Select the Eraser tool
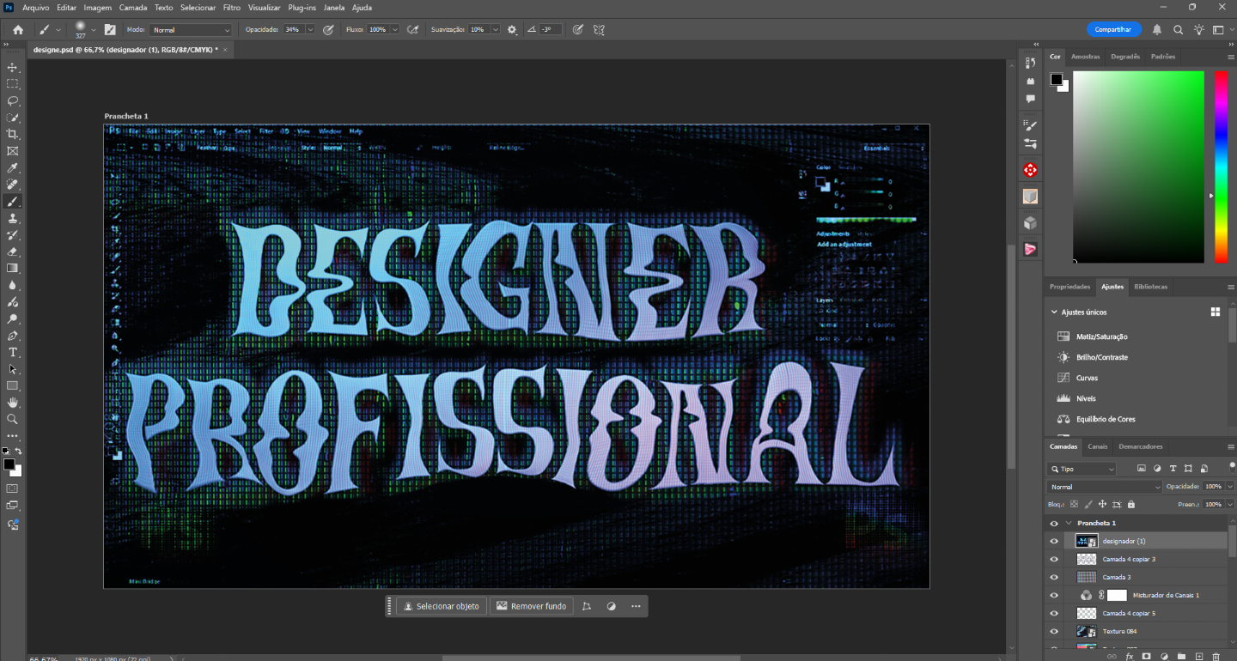Image resolution: width=1237 pixels, height=661 pixels. (x=13, y=252)
